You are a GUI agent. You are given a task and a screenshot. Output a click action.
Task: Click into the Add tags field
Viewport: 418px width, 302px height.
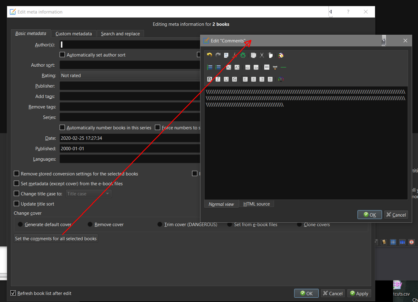(130, 96)
